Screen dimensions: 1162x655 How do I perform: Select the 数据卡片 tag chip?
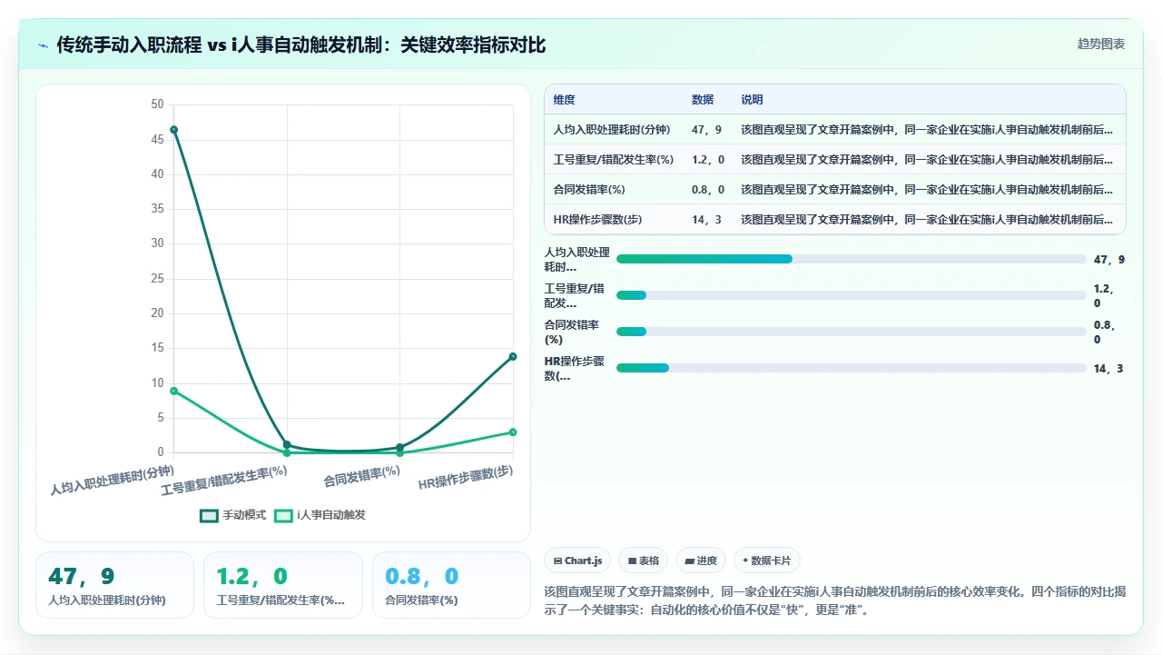coord(767,561)
